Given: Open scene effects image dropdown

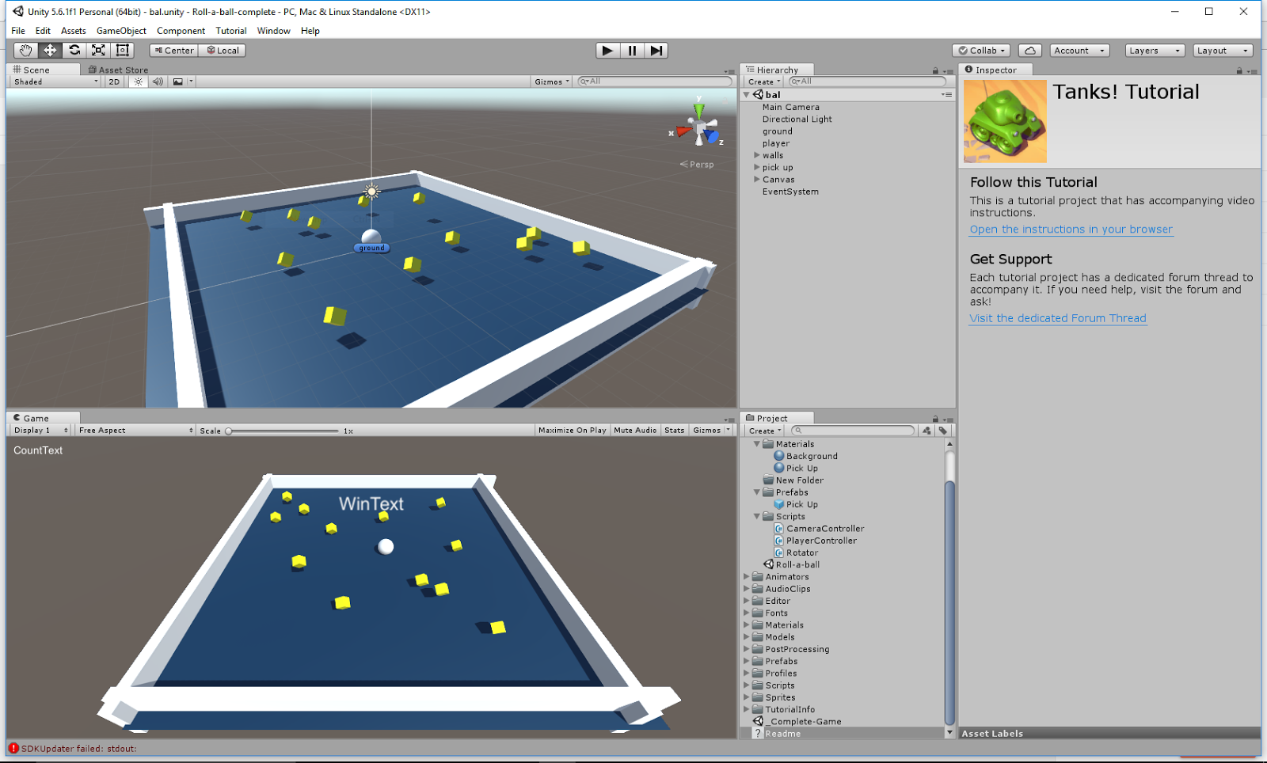Looking at the screenshot, I should pyautogui.click(x=182, y=82).
